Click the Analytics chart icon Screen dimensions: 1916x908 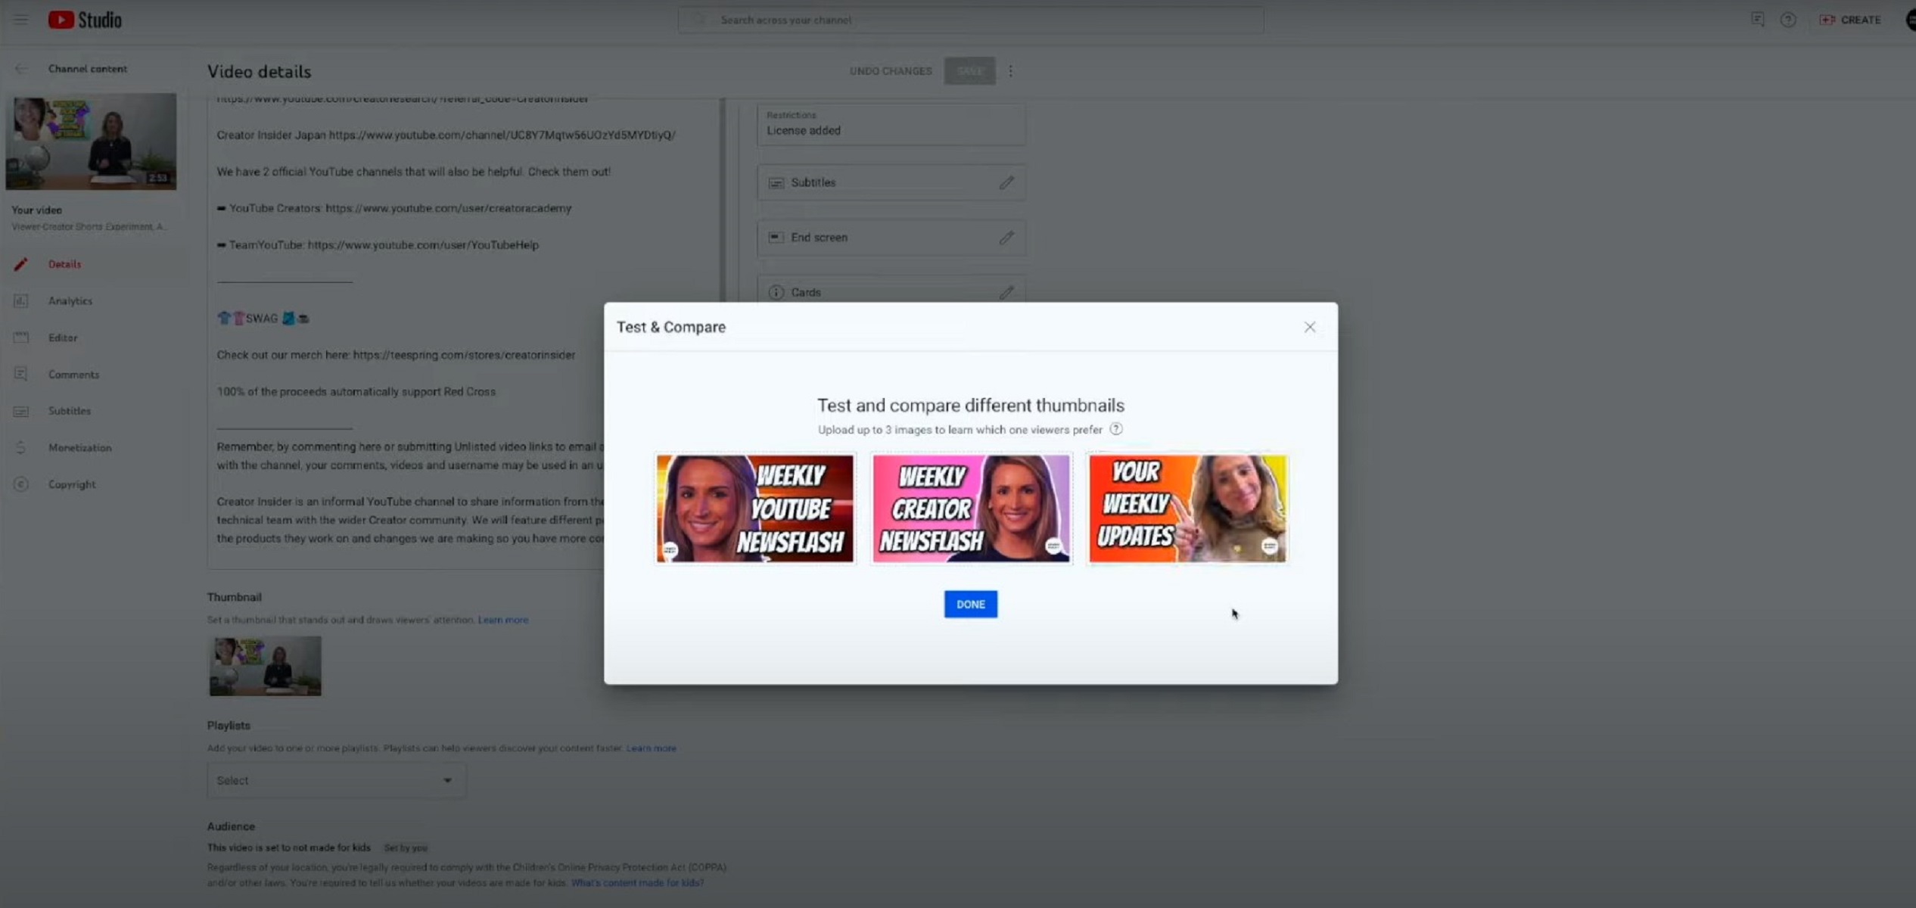pos(20,301)
